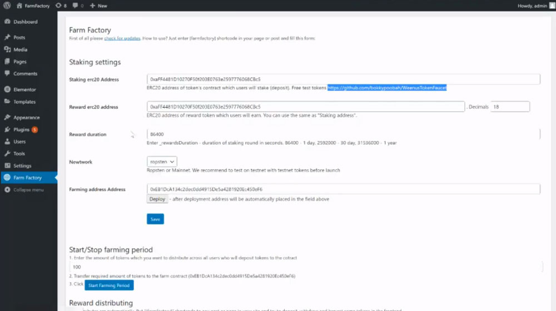This screenshot has width=556, height=311.
Task: Focus the Reward erc20 address field
Action: pos(306,107)
